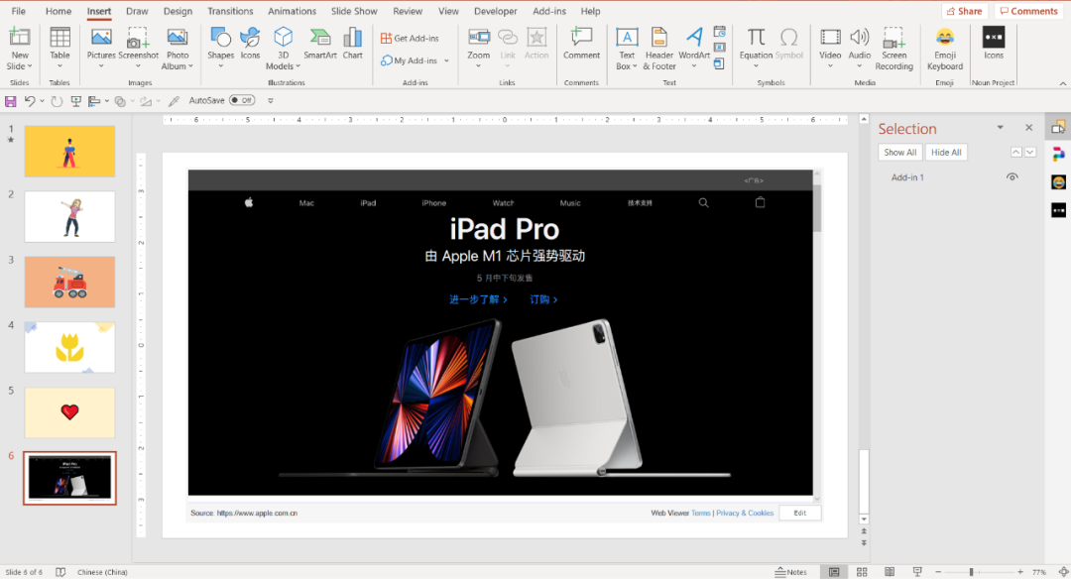
Task: Insert a Table from the ribbon
Action: pos(59,45)
